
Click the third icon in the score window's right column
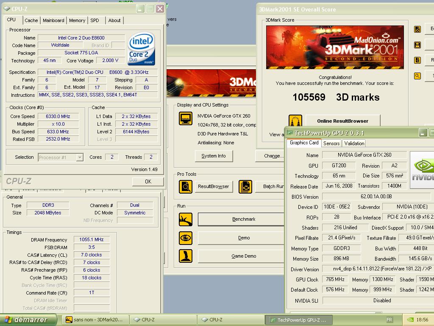[x=417, y=60]
